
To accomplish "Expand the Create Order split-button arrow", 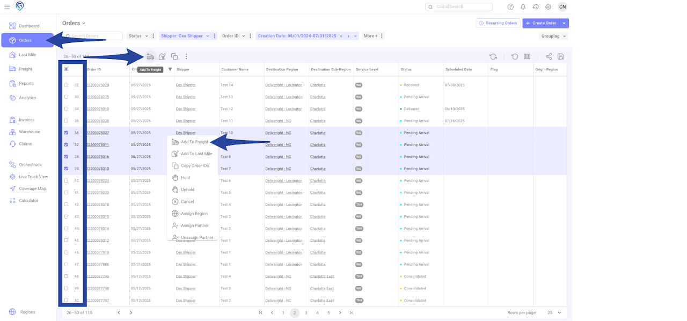I will click(x=564, y=23).
